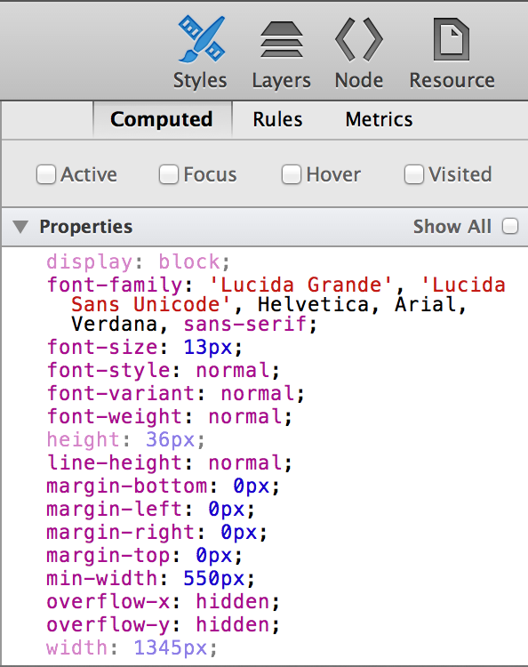
Task: Open the Node angle-brackets icon
Action: (x=359, y=39)
